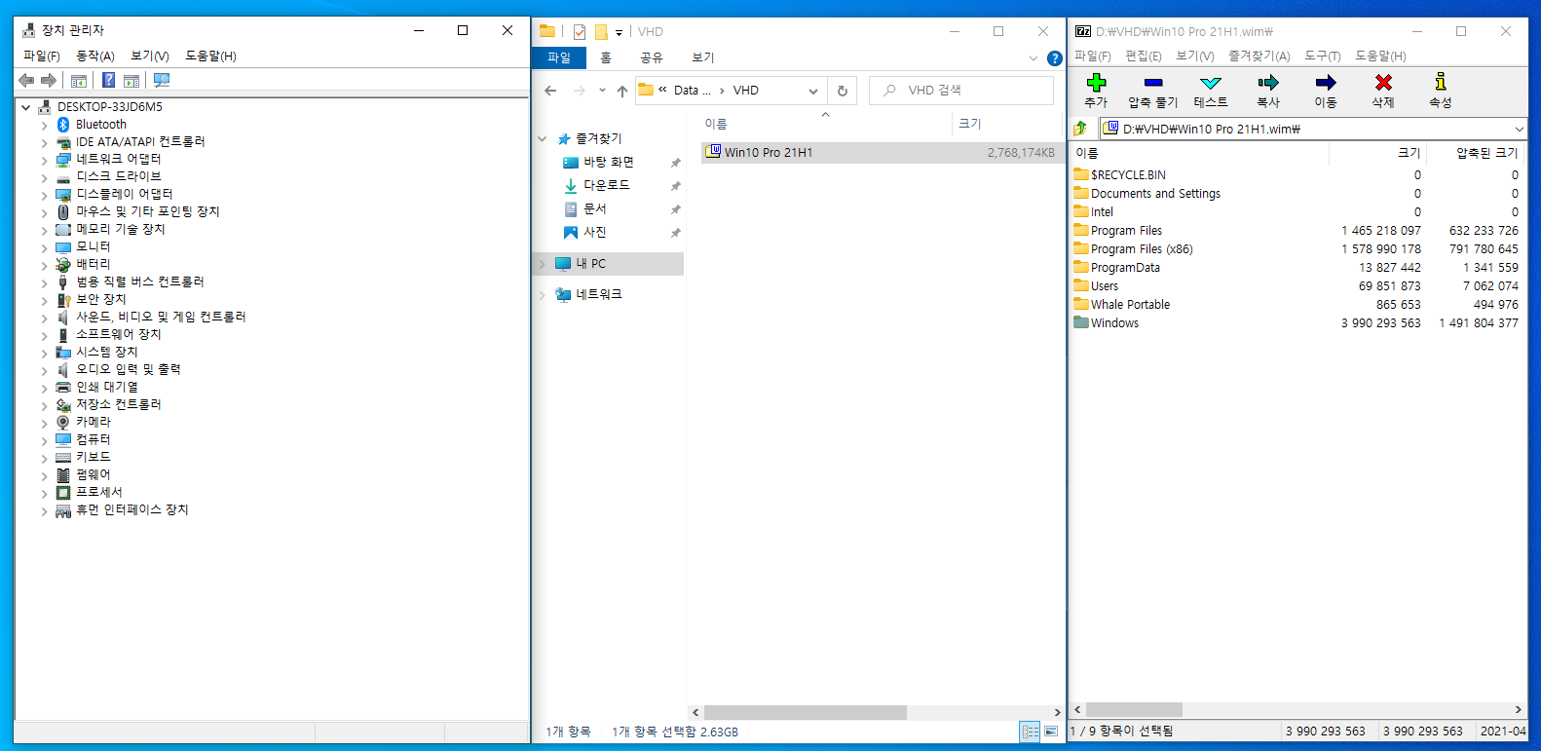Click the 7-Zip Test (테스트) icon
Screen dimensions: 1541x751
(1211, 83)
